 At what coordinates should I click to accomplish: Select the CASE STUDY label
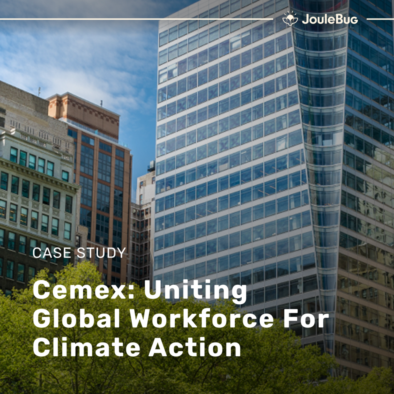pos(79,253)
